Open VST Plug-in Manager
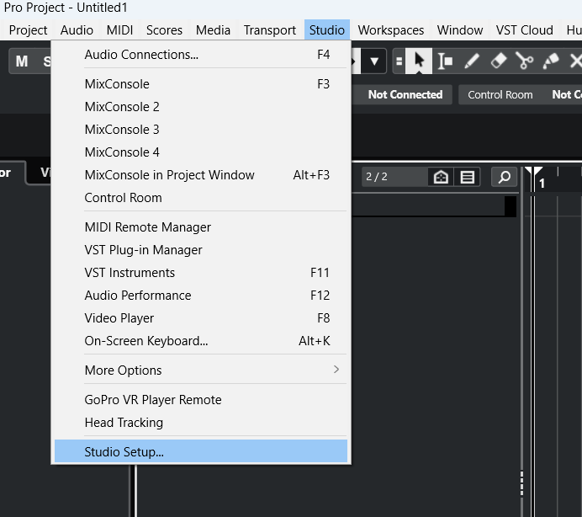 201,250
